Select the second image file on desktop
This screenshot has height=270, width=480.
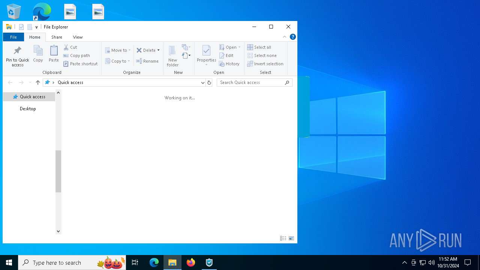pos(98,12)
